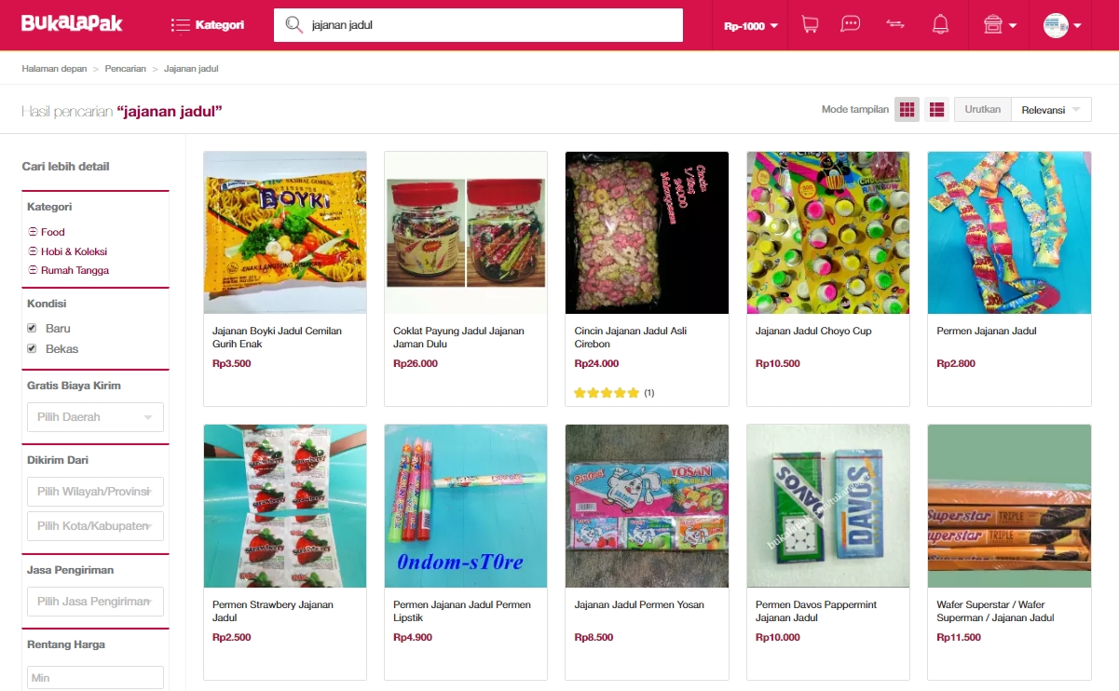The image size is (1119, 691).
Task: Expand the Pilih Daerah dropdown
Action: click(x=95, y=417)
